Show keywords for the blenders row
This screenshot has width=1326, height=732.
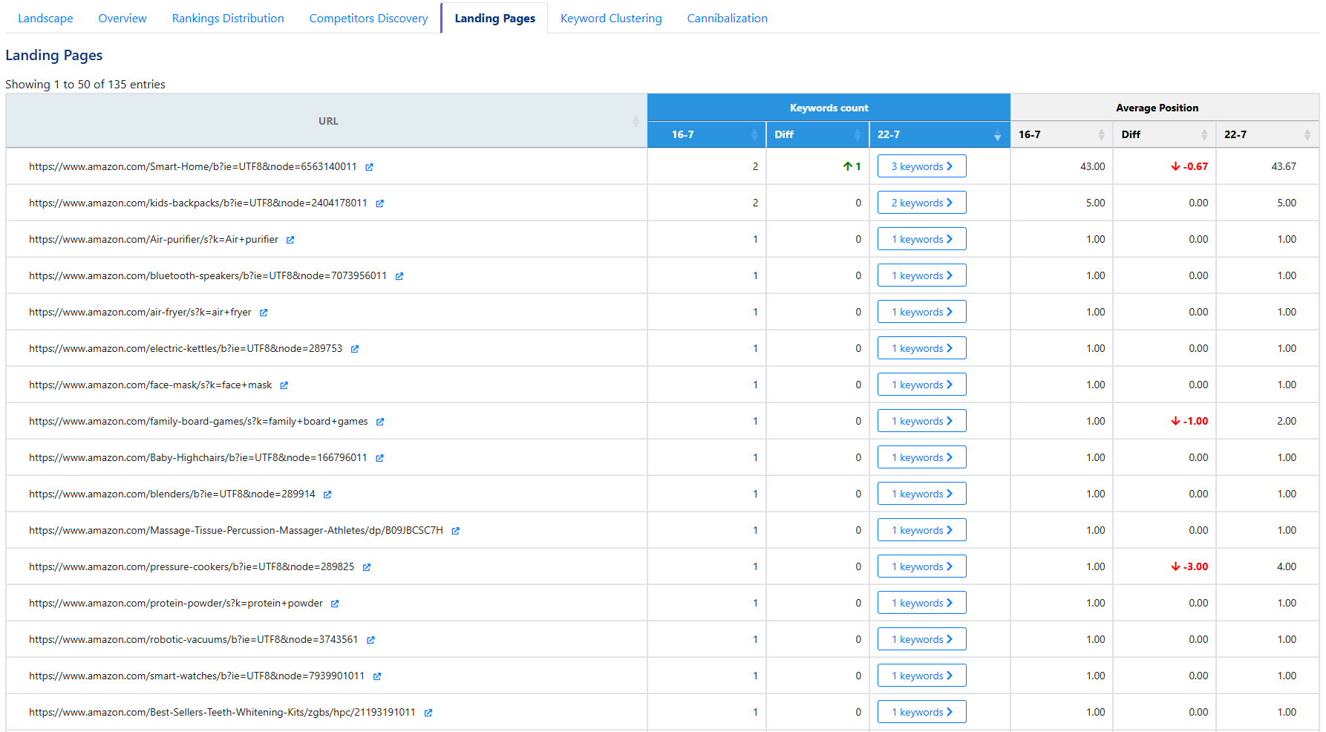click(921, 494)
